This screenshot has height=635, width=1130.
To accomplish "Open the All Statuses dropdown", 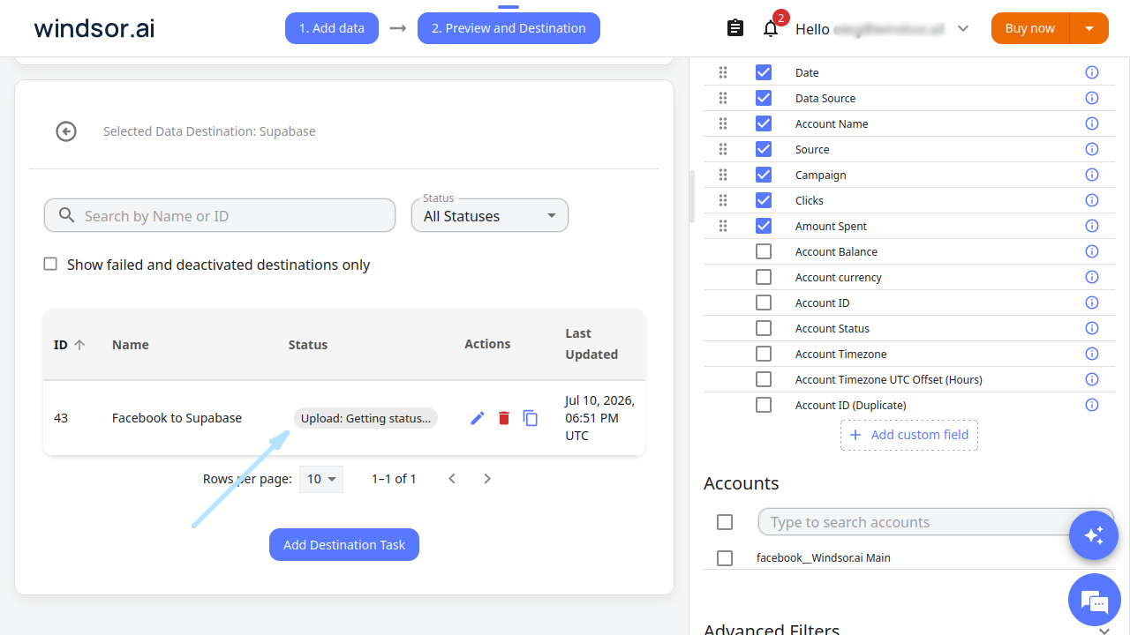I will coord(490,216).
